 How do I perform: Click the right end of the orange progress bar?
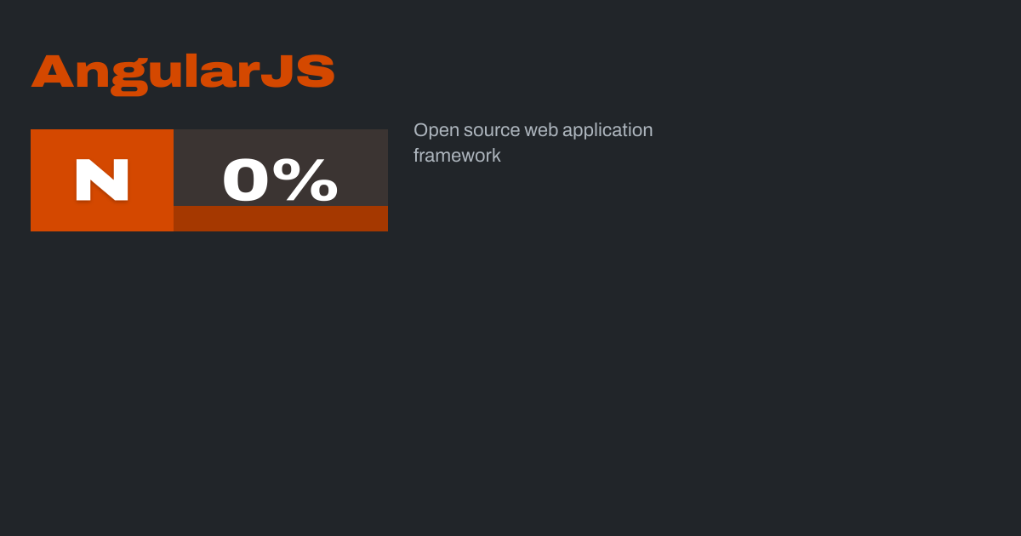381,219
